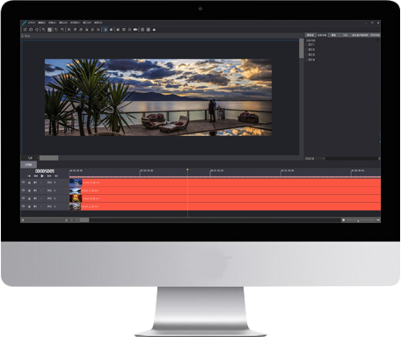The width and height of the screenshot is (401, 337).
Task: Check the last checkbox in right panel list
Action: tap(307, 60)
